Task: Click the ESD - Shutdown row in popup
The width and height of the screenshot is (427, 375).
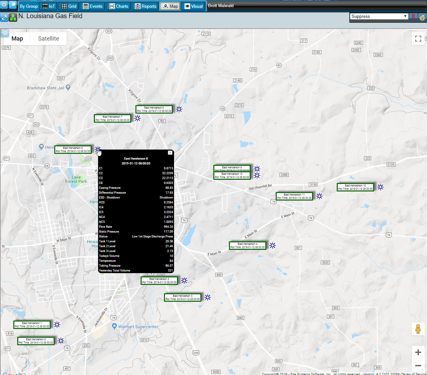Action: (x=136, y=198)
